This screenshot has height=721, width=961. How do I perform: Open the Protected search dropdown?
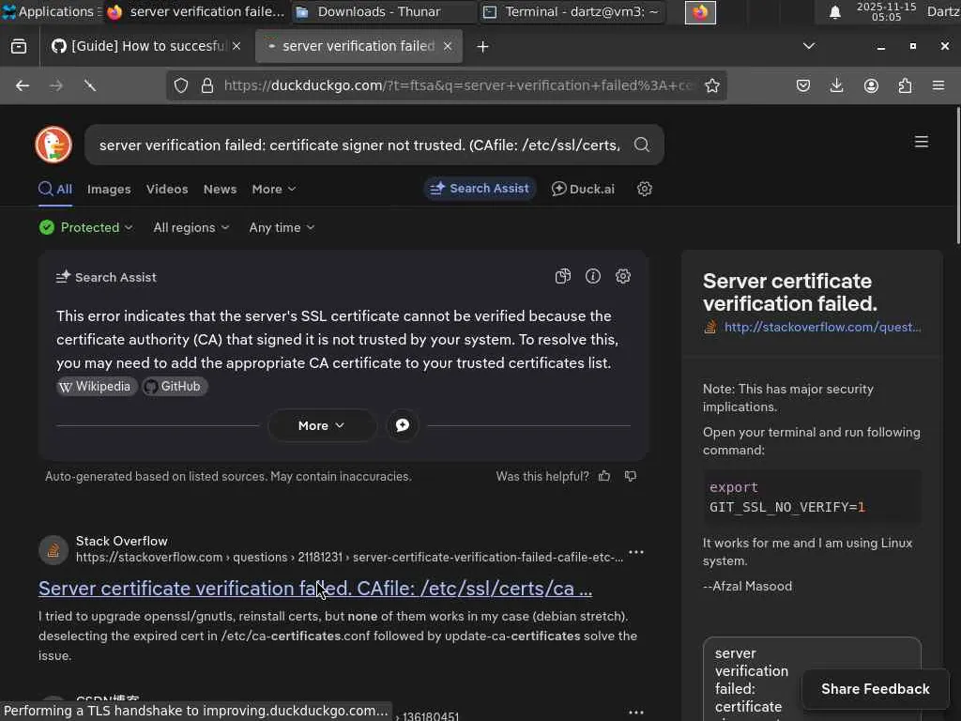pos(85,227)
